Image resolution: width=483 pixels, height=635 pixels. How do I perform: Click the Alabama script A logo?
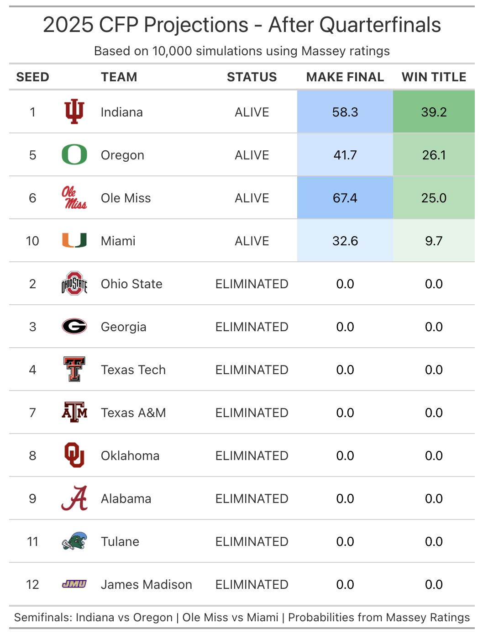pos(74,498)
